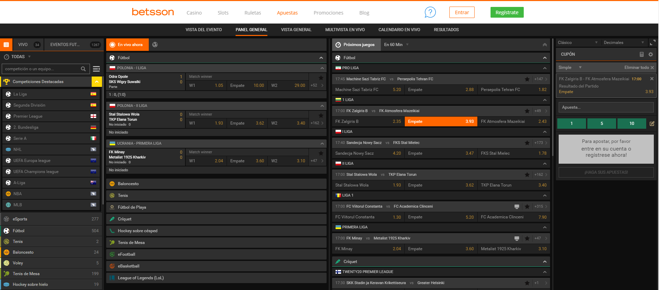Open the help question mark icon

(430, 12)
